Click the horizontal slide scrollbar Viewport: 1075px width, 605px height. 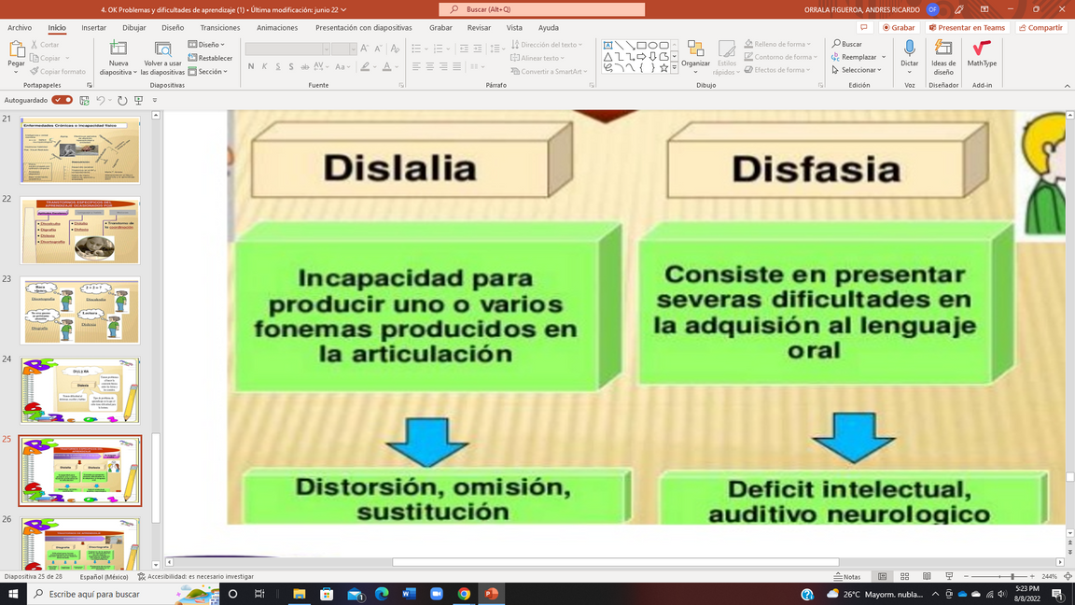615,562
